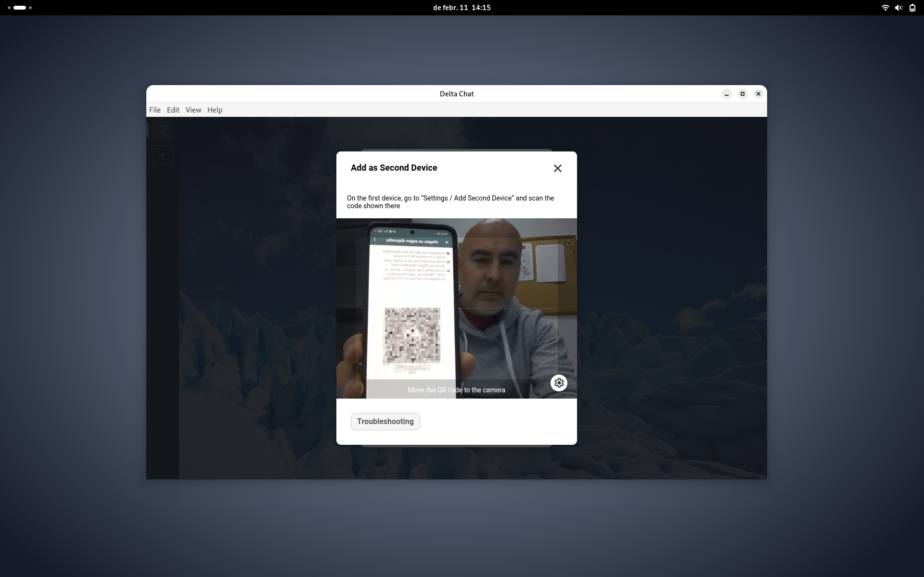
Task: Minimize the Delta Chat window
Action: (x=726, y=94)
